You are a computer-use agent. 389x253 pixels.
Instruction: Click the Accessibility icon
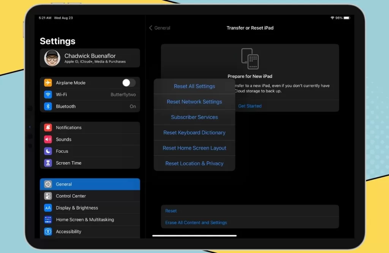coord(48,231)
